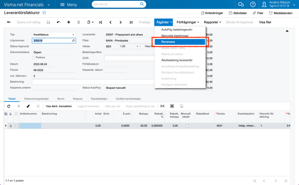Image resolution: width=299 pixels, height=185 pixels.
Task: Go to first record icon
Action: tap(101, 22)
